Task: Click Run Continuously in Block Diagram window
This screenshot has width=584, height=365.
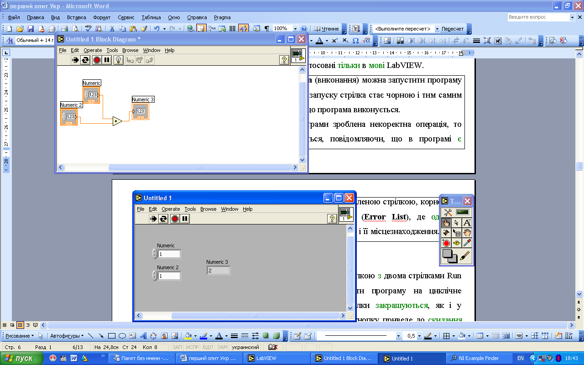Action: 85,60
